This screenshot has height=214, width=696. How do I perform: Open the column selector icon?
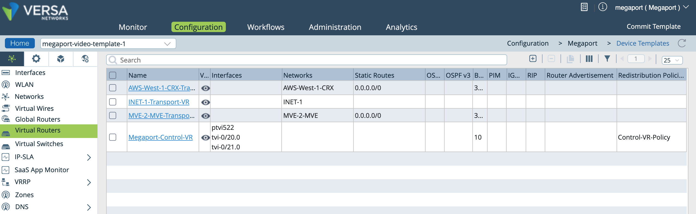pos(589,59)
